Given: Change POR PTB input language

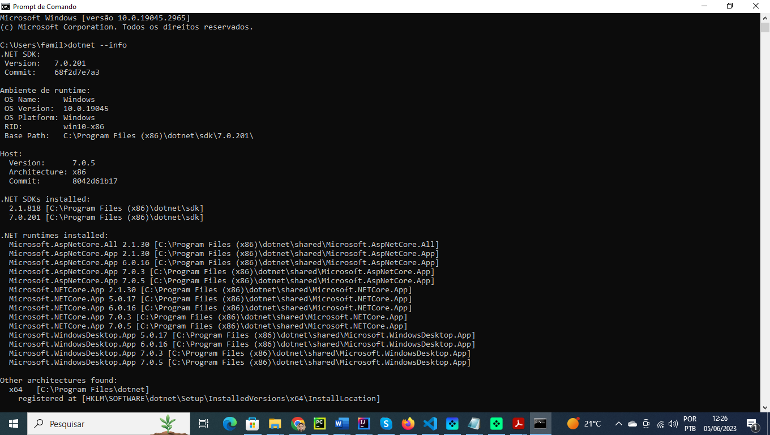Looking at the screenshot, I should 690,424.
